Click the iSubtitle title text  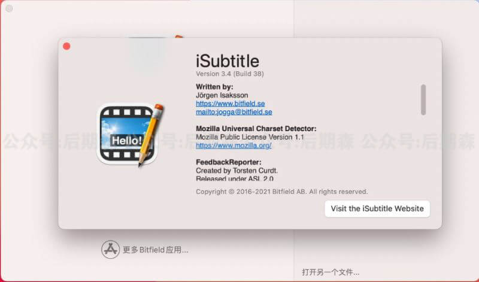(x=228, y=61)
